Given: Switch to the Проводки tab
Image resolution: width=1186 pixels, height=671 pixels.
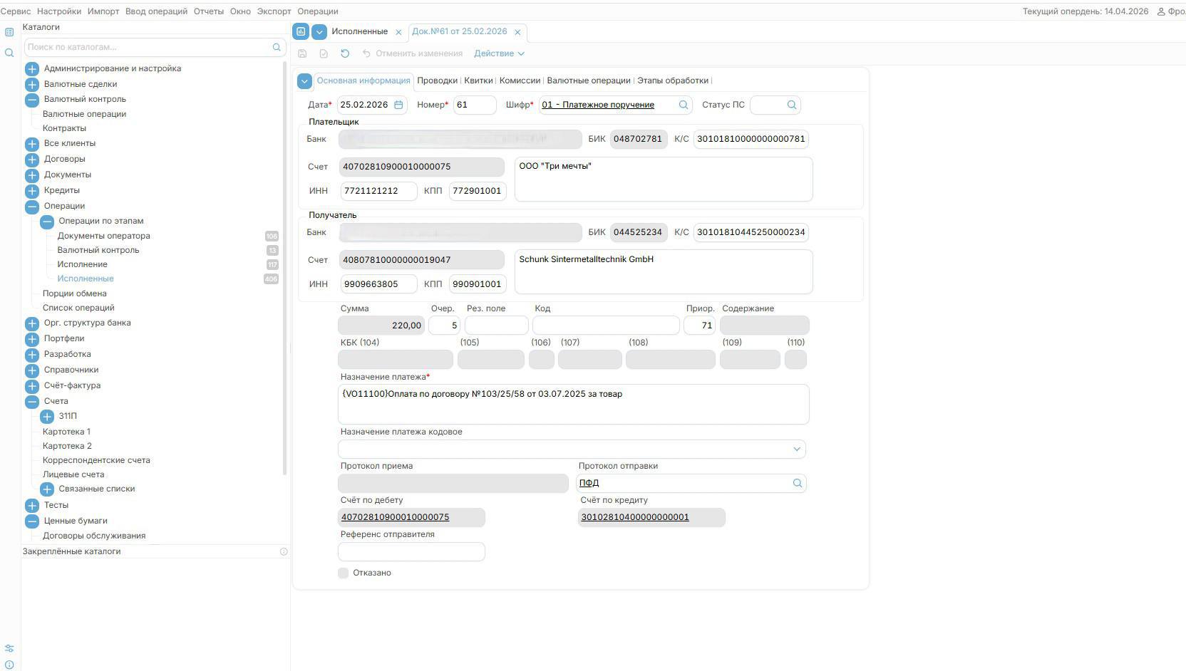Looking at the screenshot, I should 437,80.
